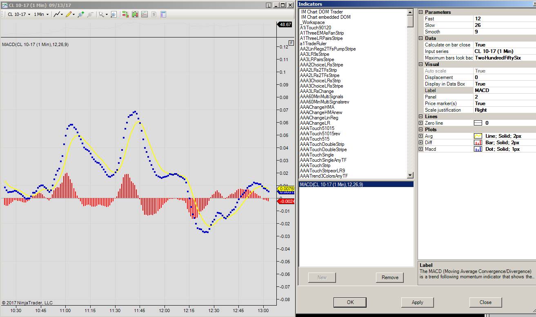Screen dimensions: 536x317
Task: Select the AAAiChangeLinReg indicator
Action: pyautogui.click(x=319, y=118)
